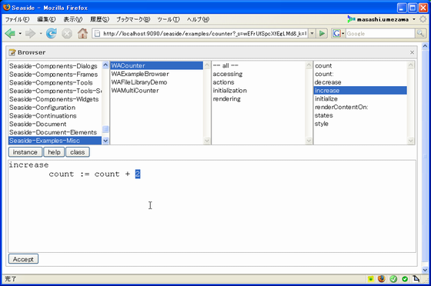Click the small green circle status icon
431x286 pixels.
click(x=405, y=279)
